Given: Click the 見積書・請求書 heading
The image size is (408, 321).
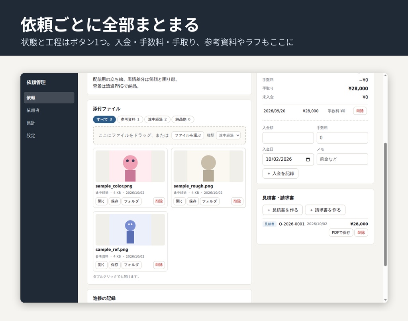Looking at the screenshot, I should tap(278, 198).
